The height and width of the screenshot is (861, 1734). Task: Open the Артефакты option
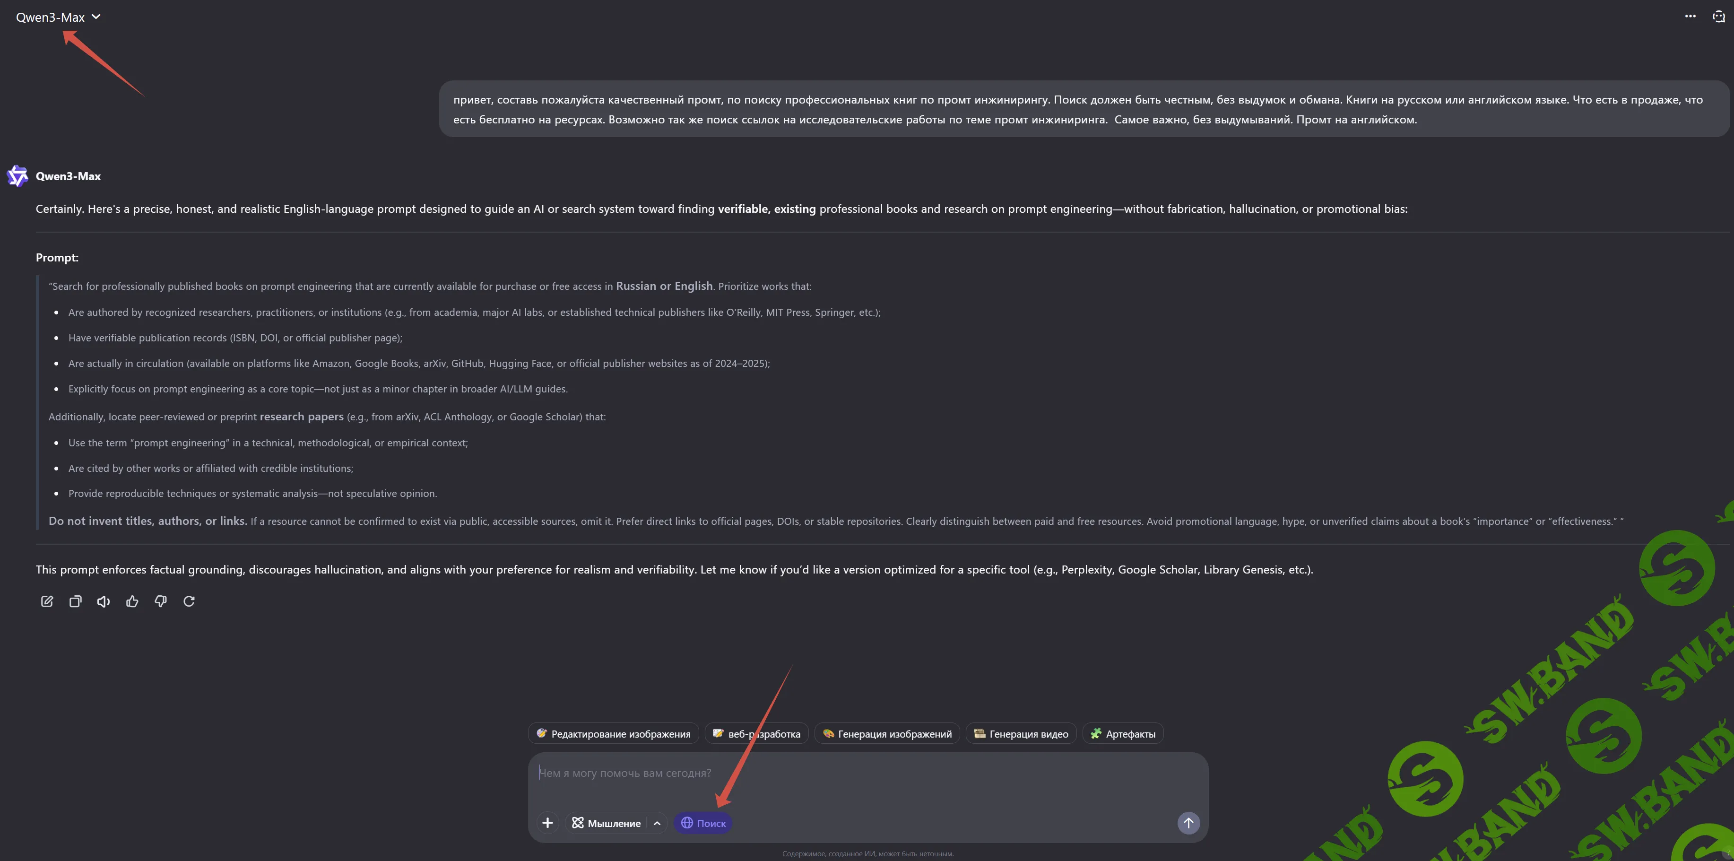[x=1123, y=734]
